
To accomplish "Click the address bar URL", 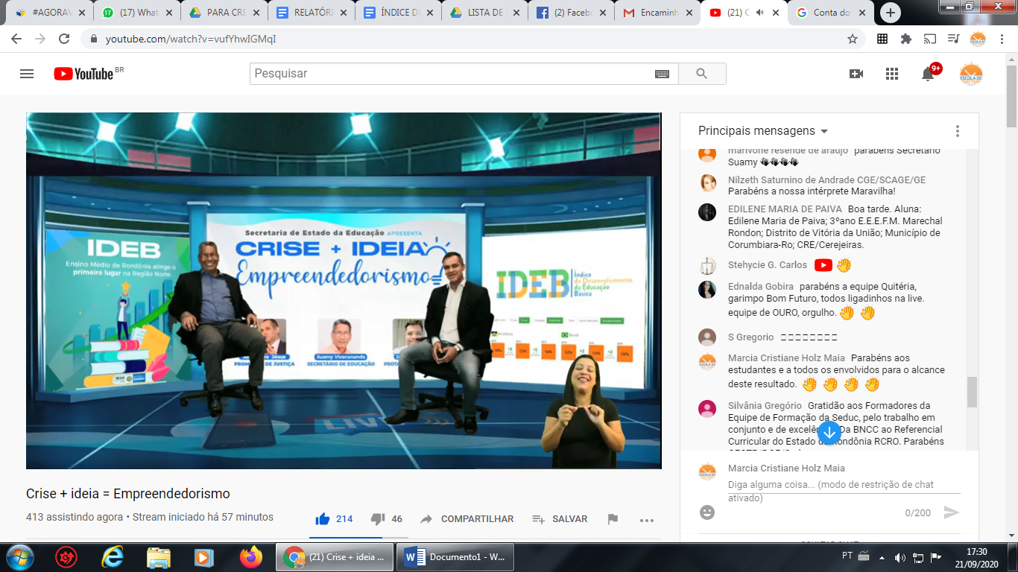I will point(191,39).
